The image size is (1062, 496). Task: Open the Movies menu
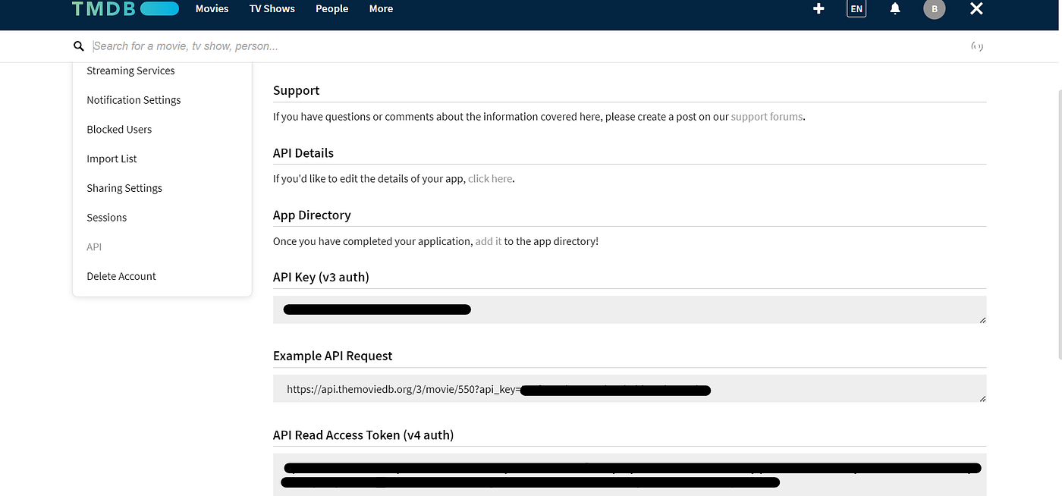(212, 8)
